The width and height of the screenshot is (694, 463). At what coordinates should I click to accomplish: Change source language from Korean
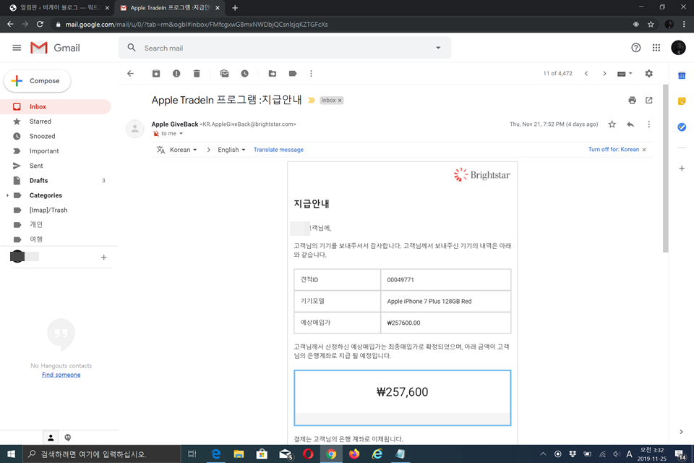click(183, 150)
